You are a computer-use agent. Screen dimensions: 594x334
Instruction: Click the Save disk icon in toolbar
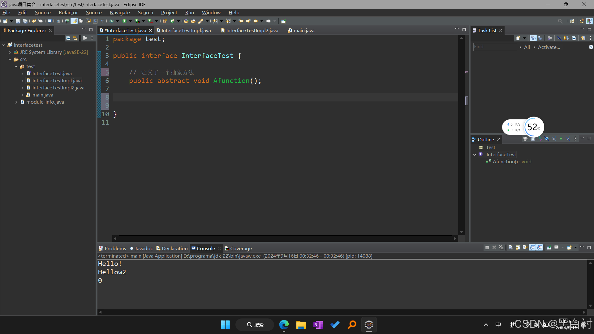click(18, 21)
